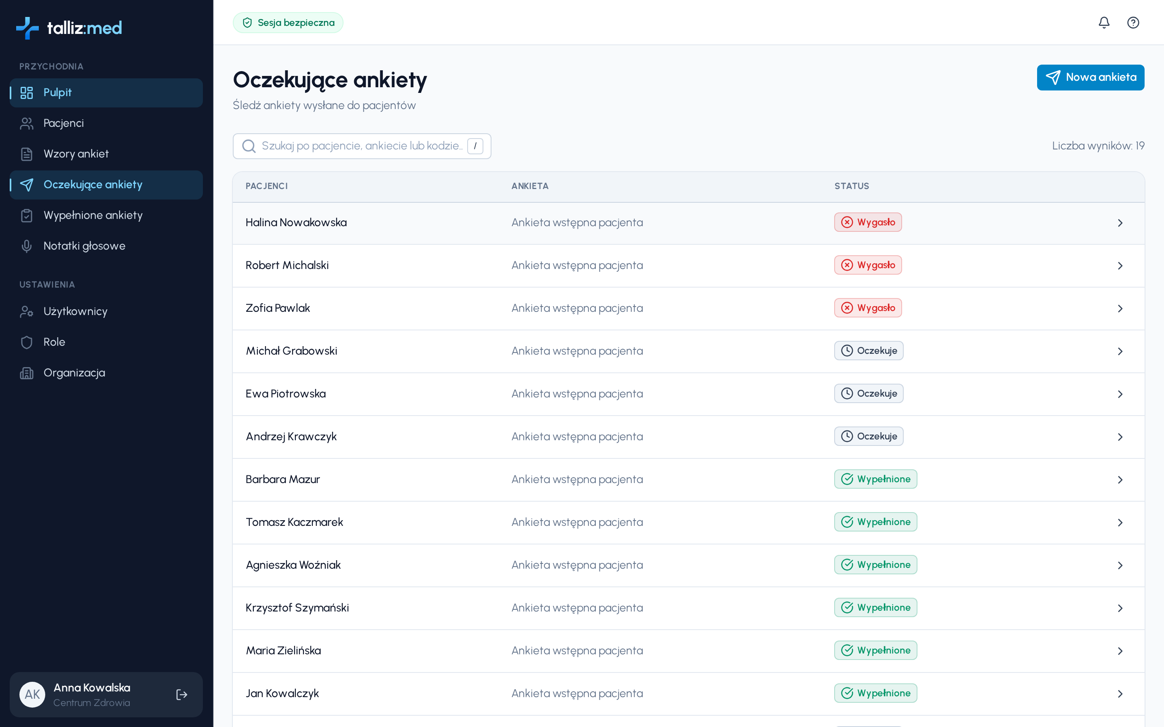Open the notifications bell icon

1104,23
